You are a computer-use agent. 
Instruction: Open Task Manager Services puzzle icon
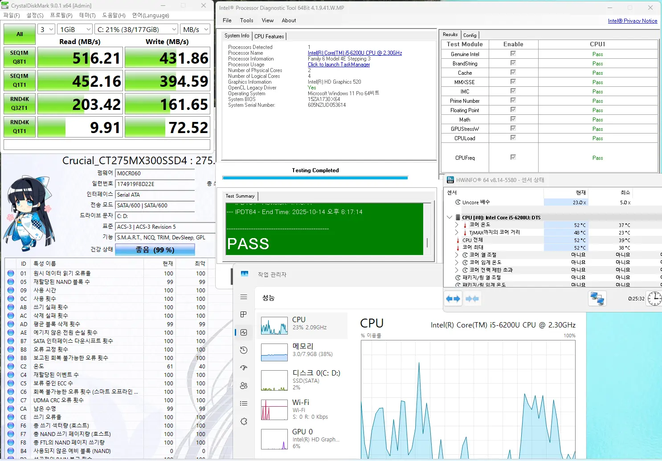click(x=244, y=421)
